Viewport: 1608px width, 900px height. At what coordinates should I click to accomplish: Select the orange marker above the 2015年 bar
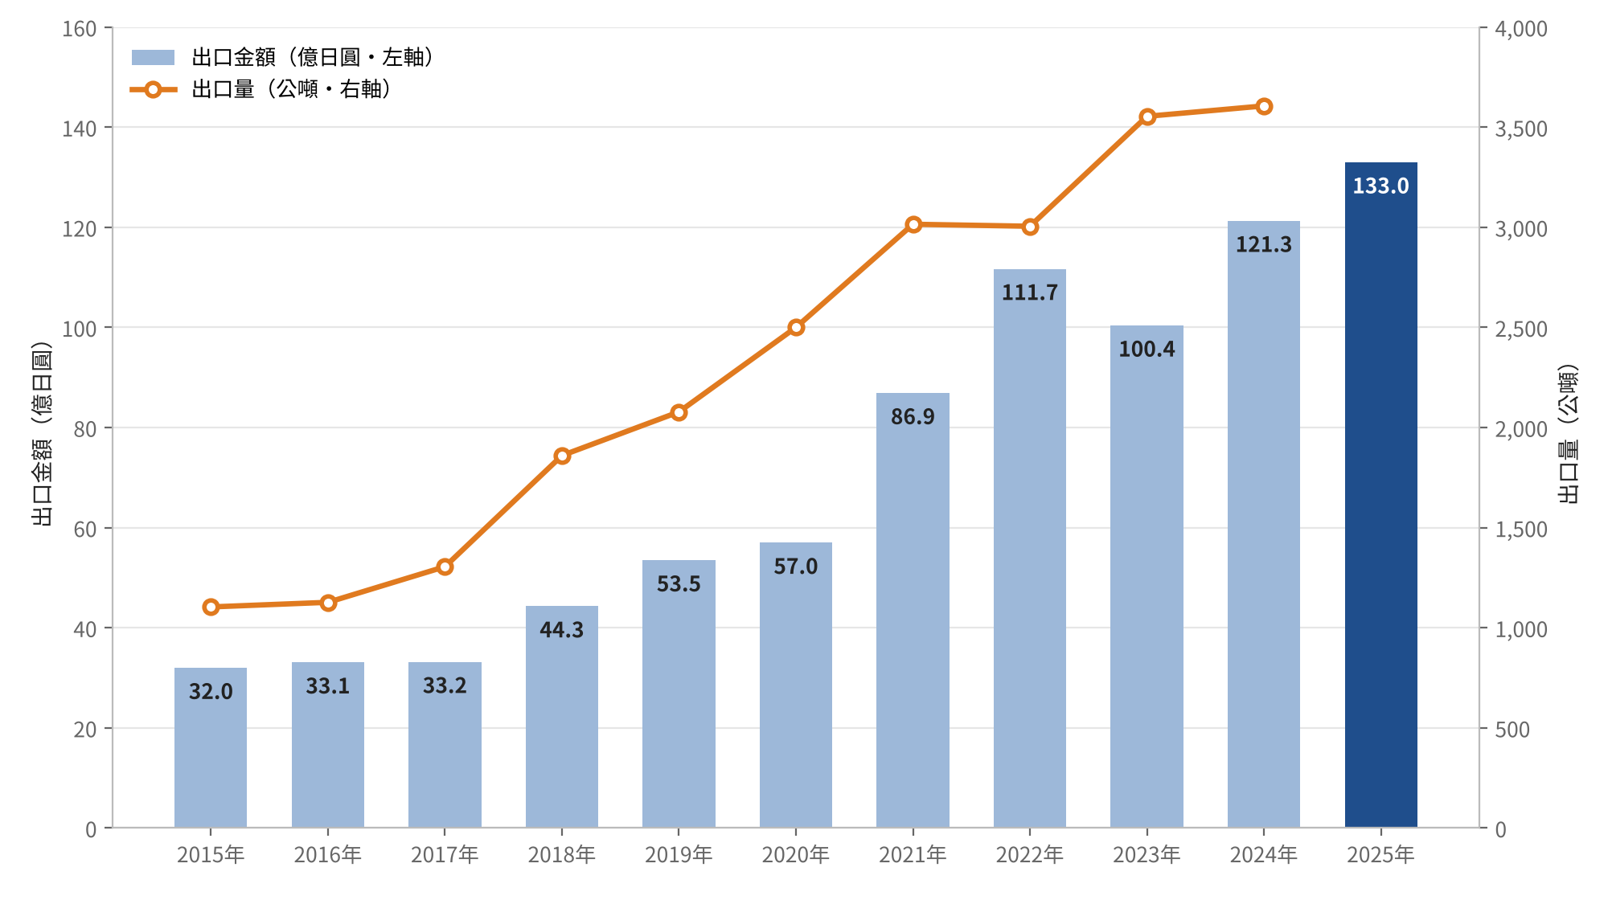tap(211, 607)
